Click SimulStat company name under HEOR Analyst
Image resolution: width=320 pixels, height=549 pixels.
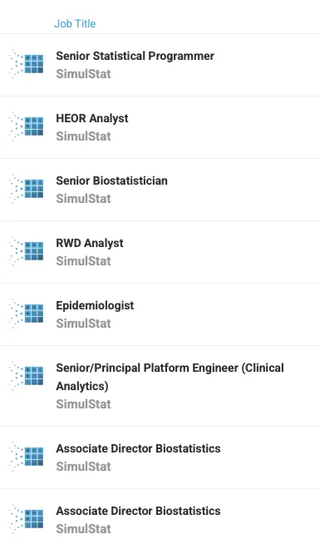(x=83, y=136)
